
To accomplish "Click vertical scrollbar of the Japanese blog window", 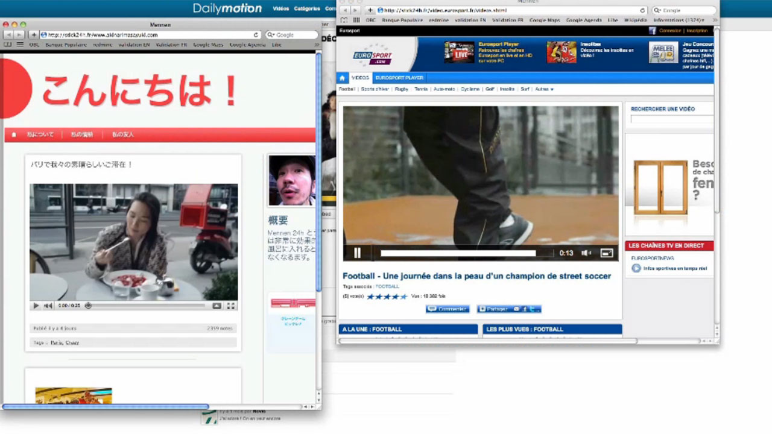I will (x=318, y=172).
